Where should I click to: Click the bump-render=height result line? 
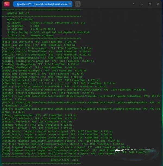click(x=42, y=77)
